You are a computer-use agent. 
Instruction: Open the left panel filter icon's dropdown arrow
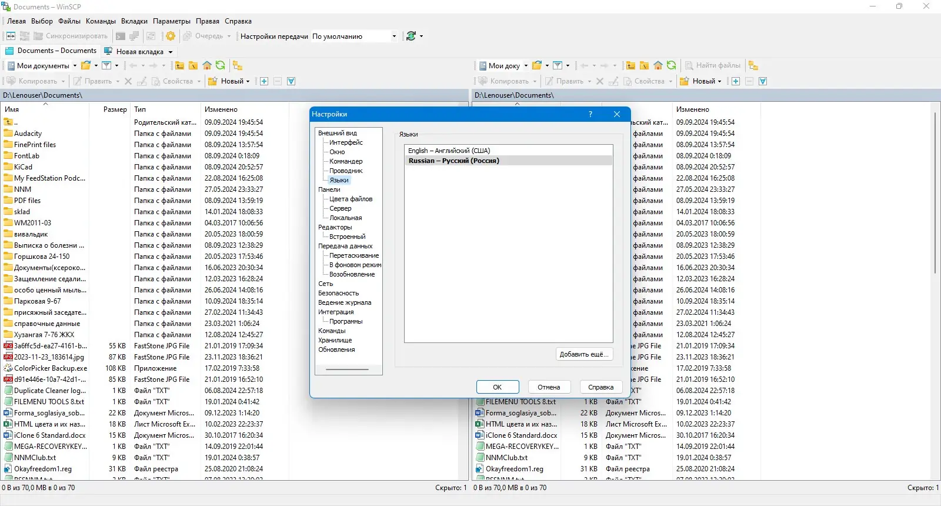click(116, 66)
